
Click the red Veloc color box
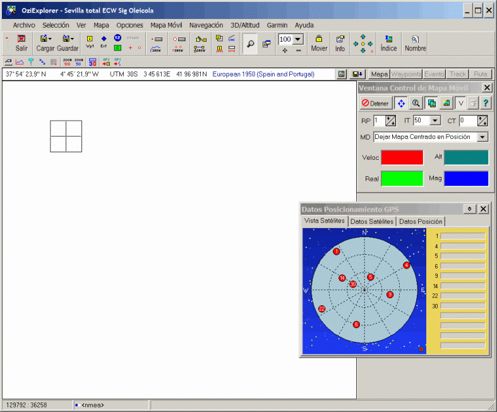402,157
